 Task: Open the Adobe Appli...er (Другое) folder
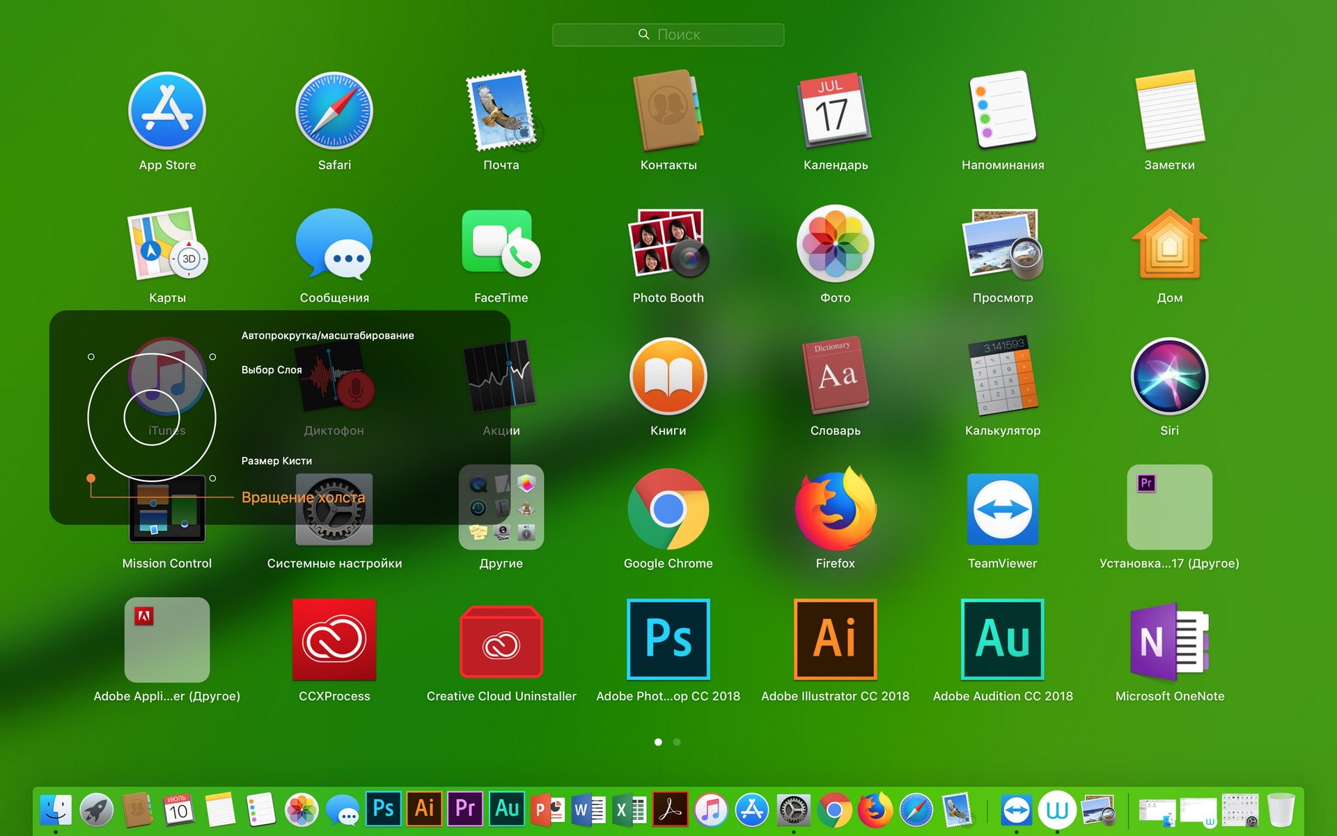tap(167, 640)
